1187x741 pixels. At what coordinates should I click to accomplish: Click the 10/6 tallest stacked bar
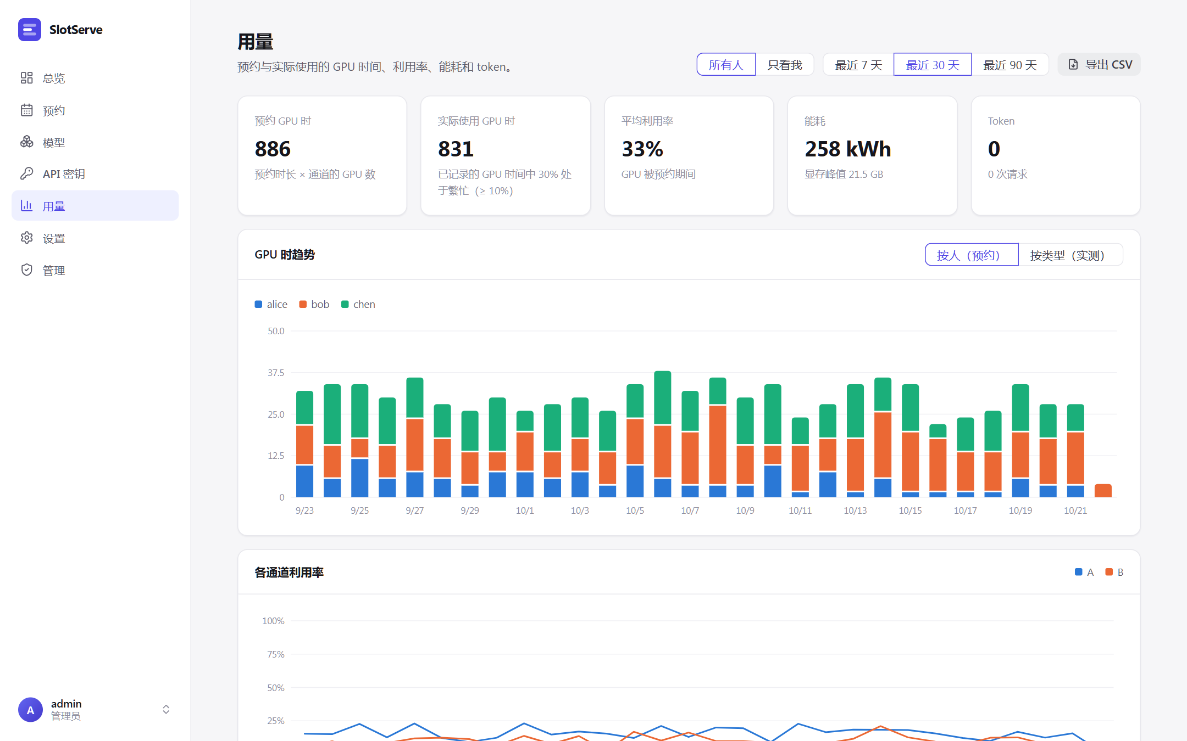click(x=663, y=434)
